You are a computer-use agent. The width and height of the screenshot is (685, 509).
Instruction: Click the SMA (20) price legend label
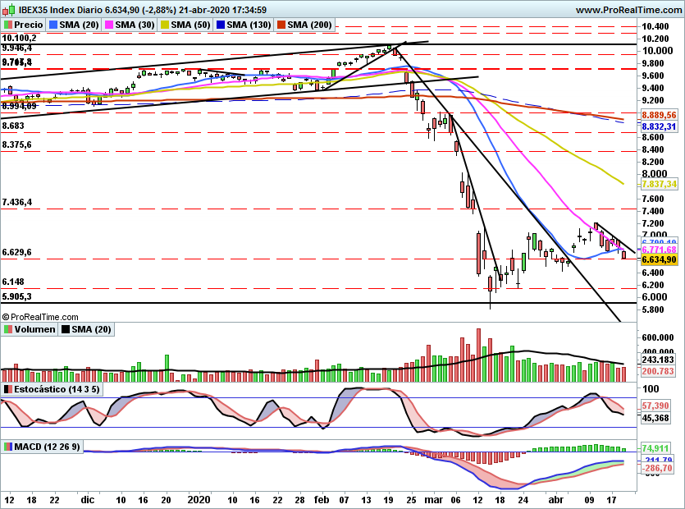point(79,25)
